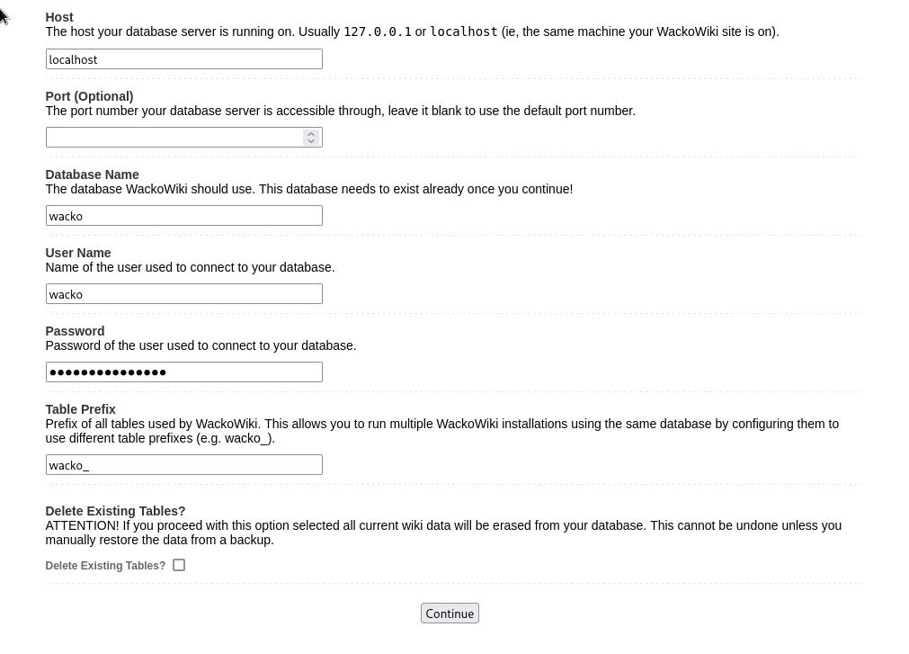
Task: Decrease port number with down arrow
Action: [311, 141]
